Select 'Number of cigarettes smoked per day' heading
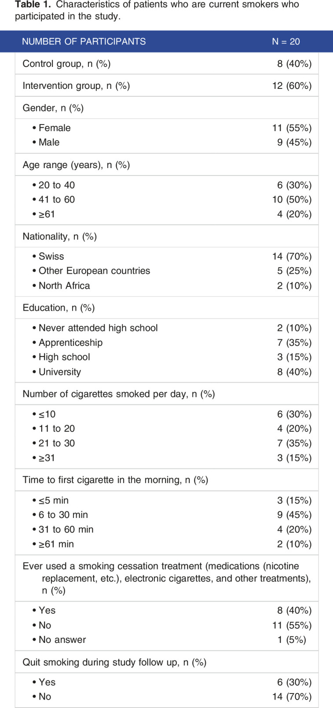 point(119,394)
